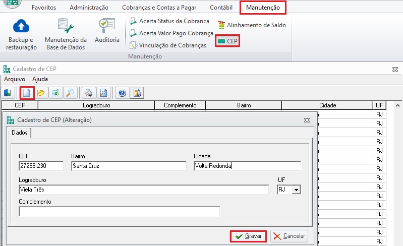Sort by the UF column header
The height and width of the screenshot is (246, 403).
coord(379,105)
